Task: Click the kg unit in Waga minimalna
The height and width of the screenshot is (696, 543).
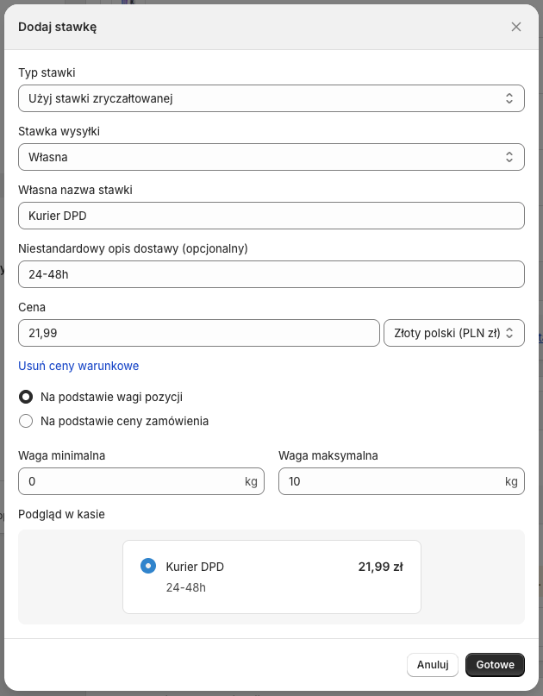Action: pos(251,481)
